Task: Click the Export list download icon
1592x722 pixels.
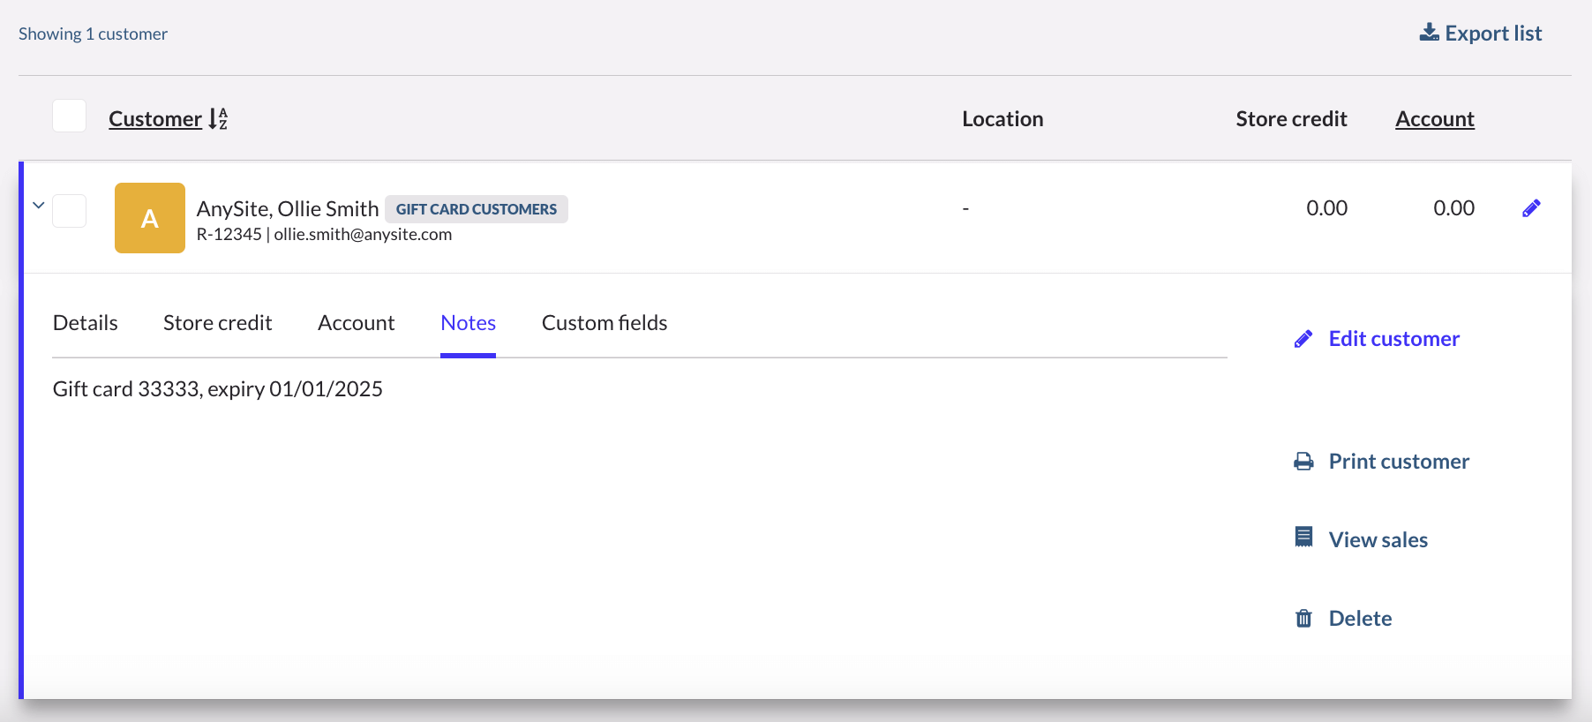Action: [1429, 33]
